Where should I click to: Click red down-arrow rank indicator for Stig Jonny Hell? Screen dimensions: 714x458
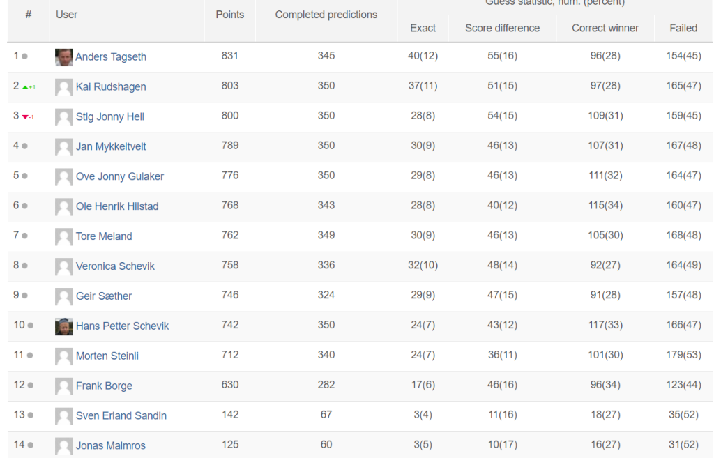[28, 117]
